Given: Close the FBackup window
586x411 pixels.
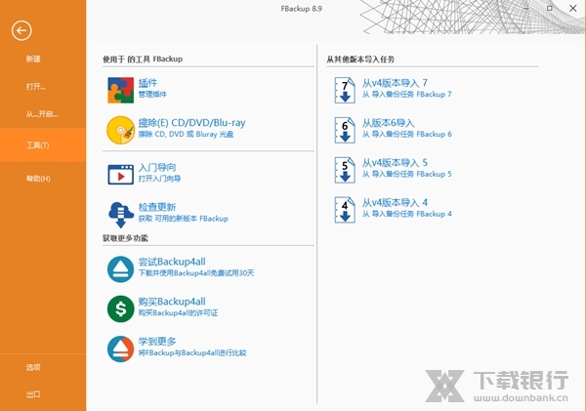Looking at the screenshot, I should pyautogui.click(x=573, y=8).
